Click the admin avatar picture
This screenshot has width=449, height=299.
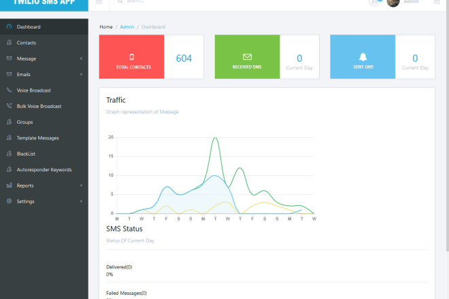(x=393, y=2)
